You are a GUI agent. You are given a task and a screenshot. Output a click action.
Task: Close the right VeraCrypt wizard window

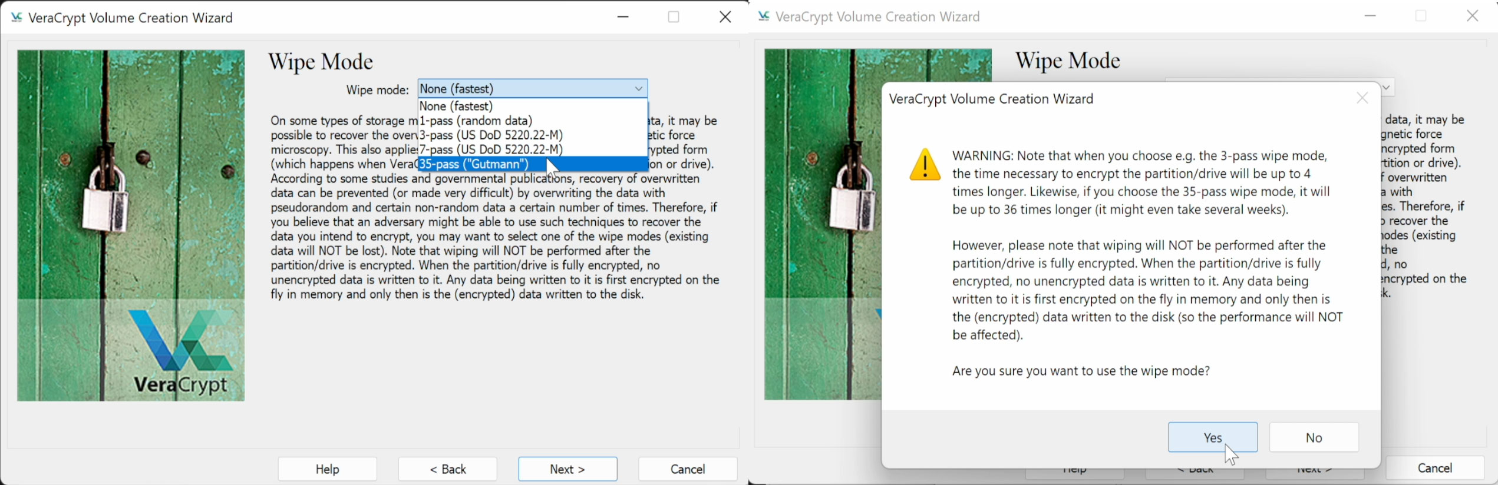[1473, 16]
